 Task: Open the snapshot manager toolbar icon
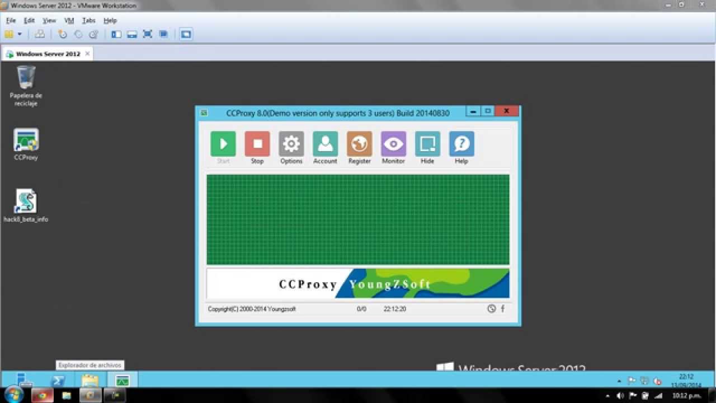click(x=94, y=34)
